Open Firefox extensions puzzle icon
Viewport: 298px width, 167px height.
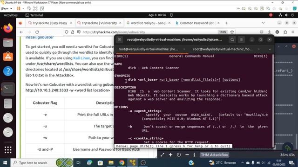285,32
